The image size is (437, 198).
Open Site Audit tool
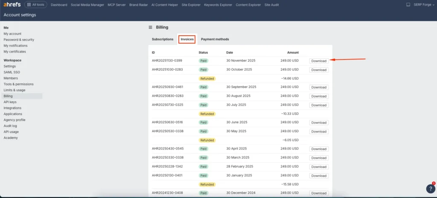coord(271,5)
